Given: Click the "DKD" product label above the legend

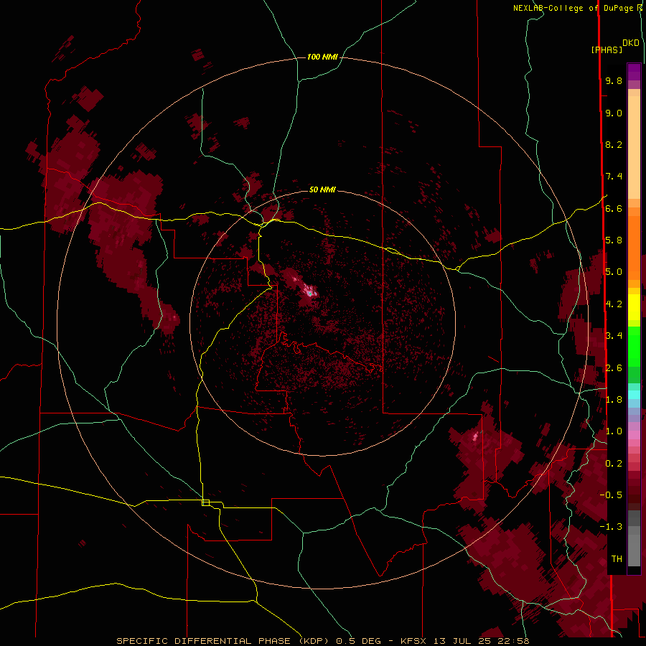Looking at the screenshot, I should click(x=631, y=43).
